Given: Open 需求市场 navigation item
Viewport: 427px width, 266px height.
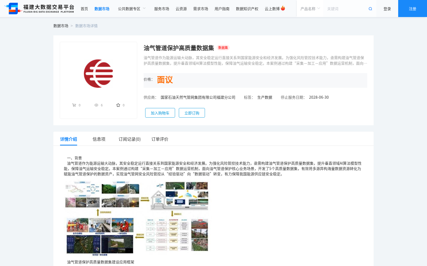Looking at the screenshot, I should pos(201,9).
